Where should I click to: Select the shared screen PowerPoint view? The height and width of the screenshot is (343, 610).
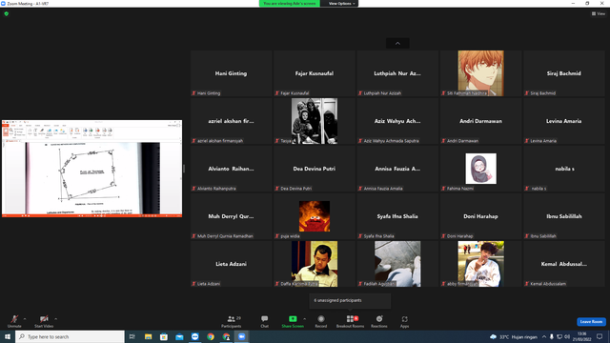click(91, 169)
